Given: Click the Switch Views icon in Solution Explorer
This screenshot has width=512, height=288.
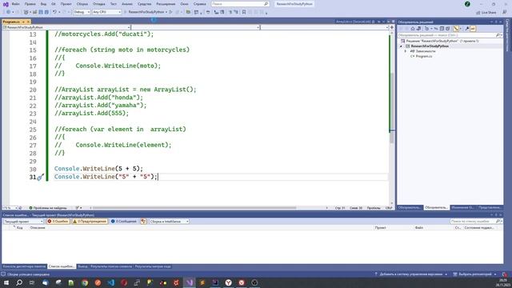Looking at the screenshot, I should coord(419,29).
